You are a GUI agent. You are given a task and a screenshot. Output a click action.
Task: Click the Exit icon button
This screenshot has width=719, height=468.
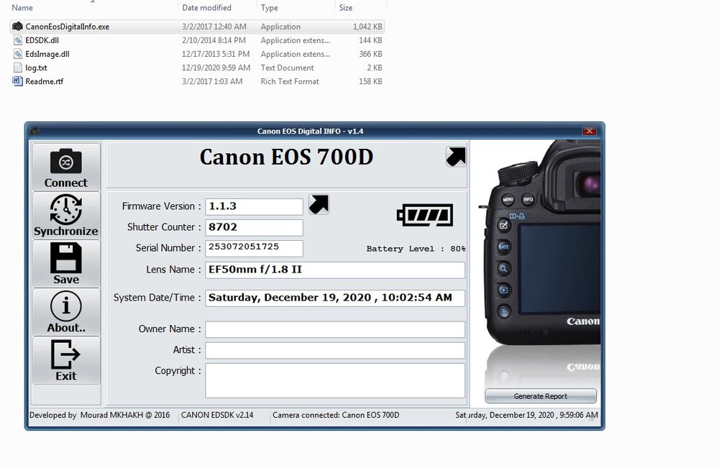coord(65,360)
